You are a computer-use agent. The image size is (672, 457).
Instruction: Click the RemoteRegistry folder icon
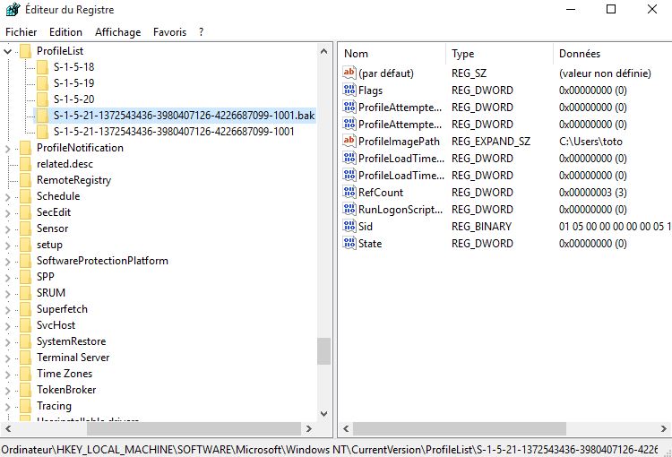pyautogui.click(x=26, y=180)
